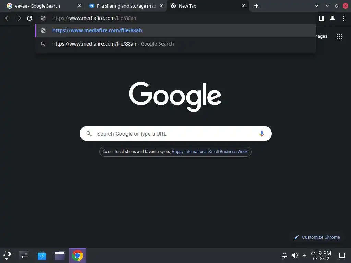Switch to the File sharing and storage tab
351x263 pixels.
(x=126, y=6)
